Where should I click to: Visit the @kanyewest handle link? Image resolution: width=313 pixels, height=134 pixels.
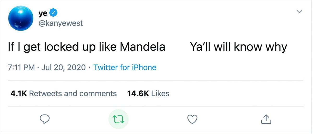click(x=61, y=23)
